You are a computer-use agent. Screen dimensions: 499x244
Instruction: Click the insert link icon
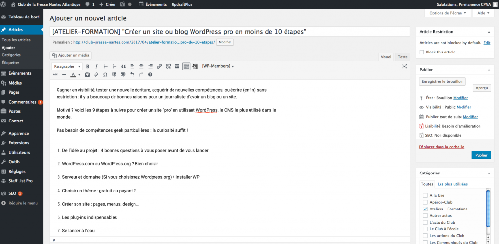(159, 66)
